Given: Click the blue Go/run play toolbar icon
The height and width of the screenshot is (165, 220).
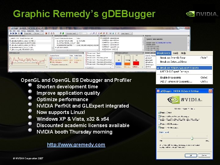Looking at the screenshot, I should pos(11,33).
